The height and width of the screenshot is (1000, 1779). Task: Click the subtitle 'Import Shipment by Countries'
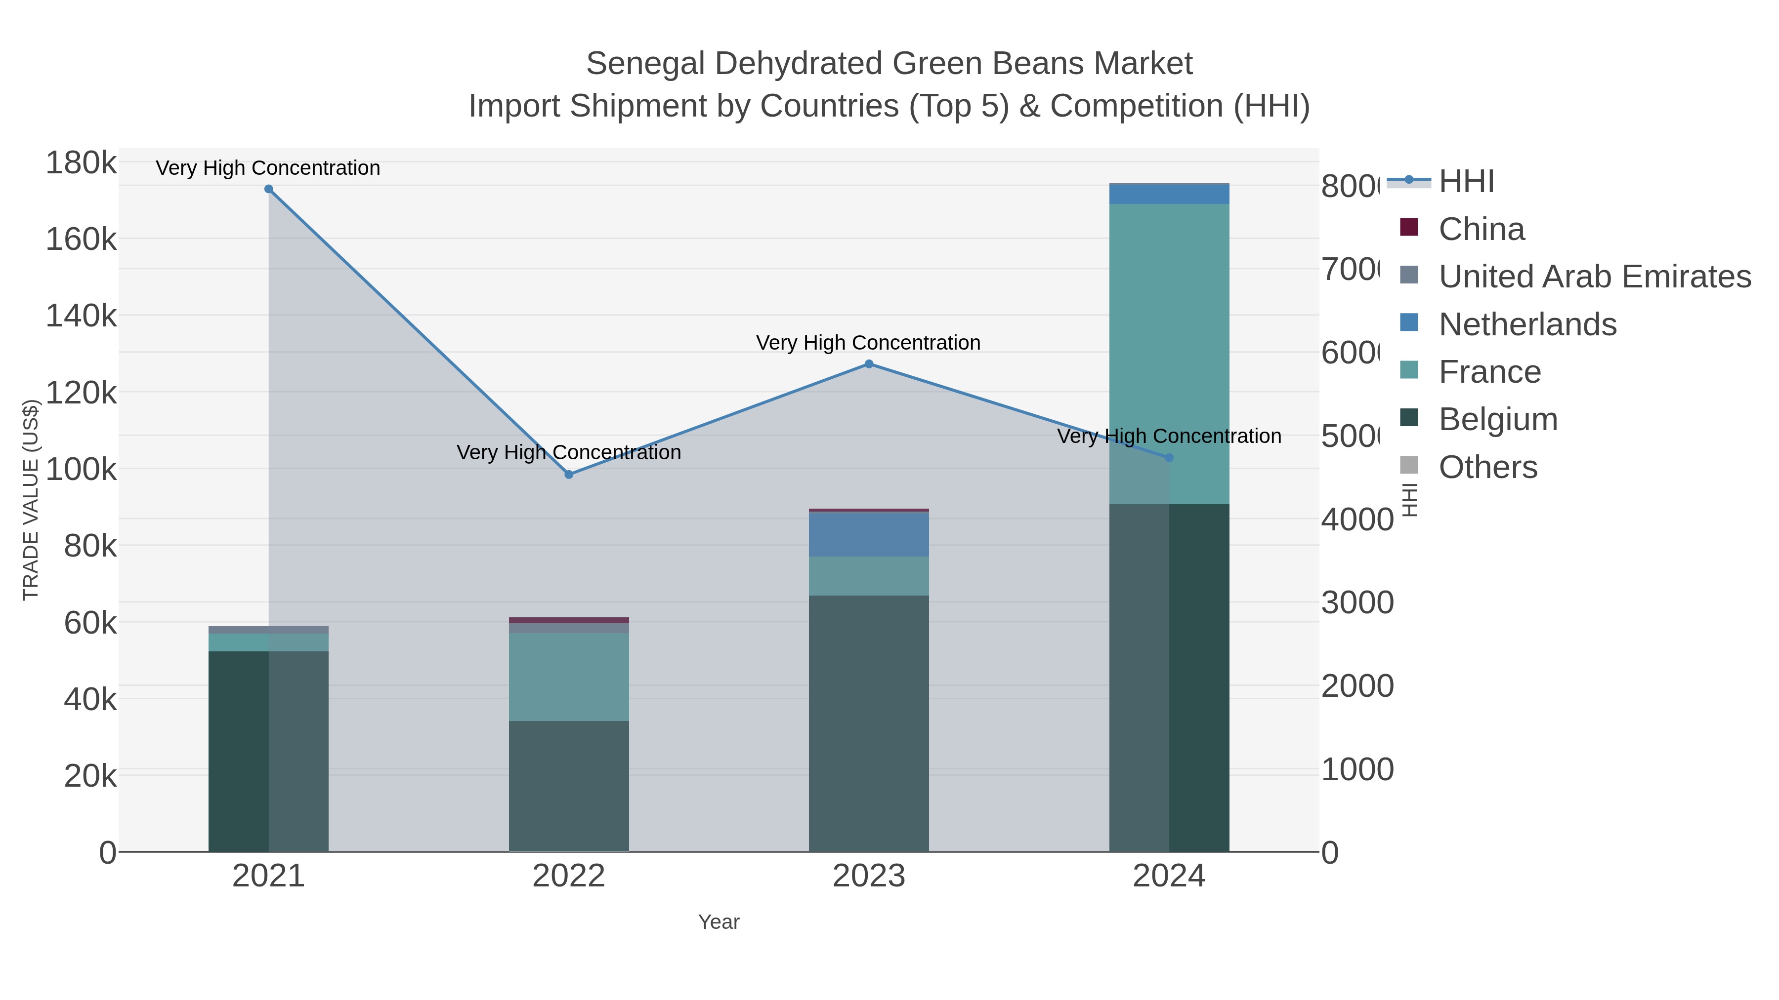[683, 106]
